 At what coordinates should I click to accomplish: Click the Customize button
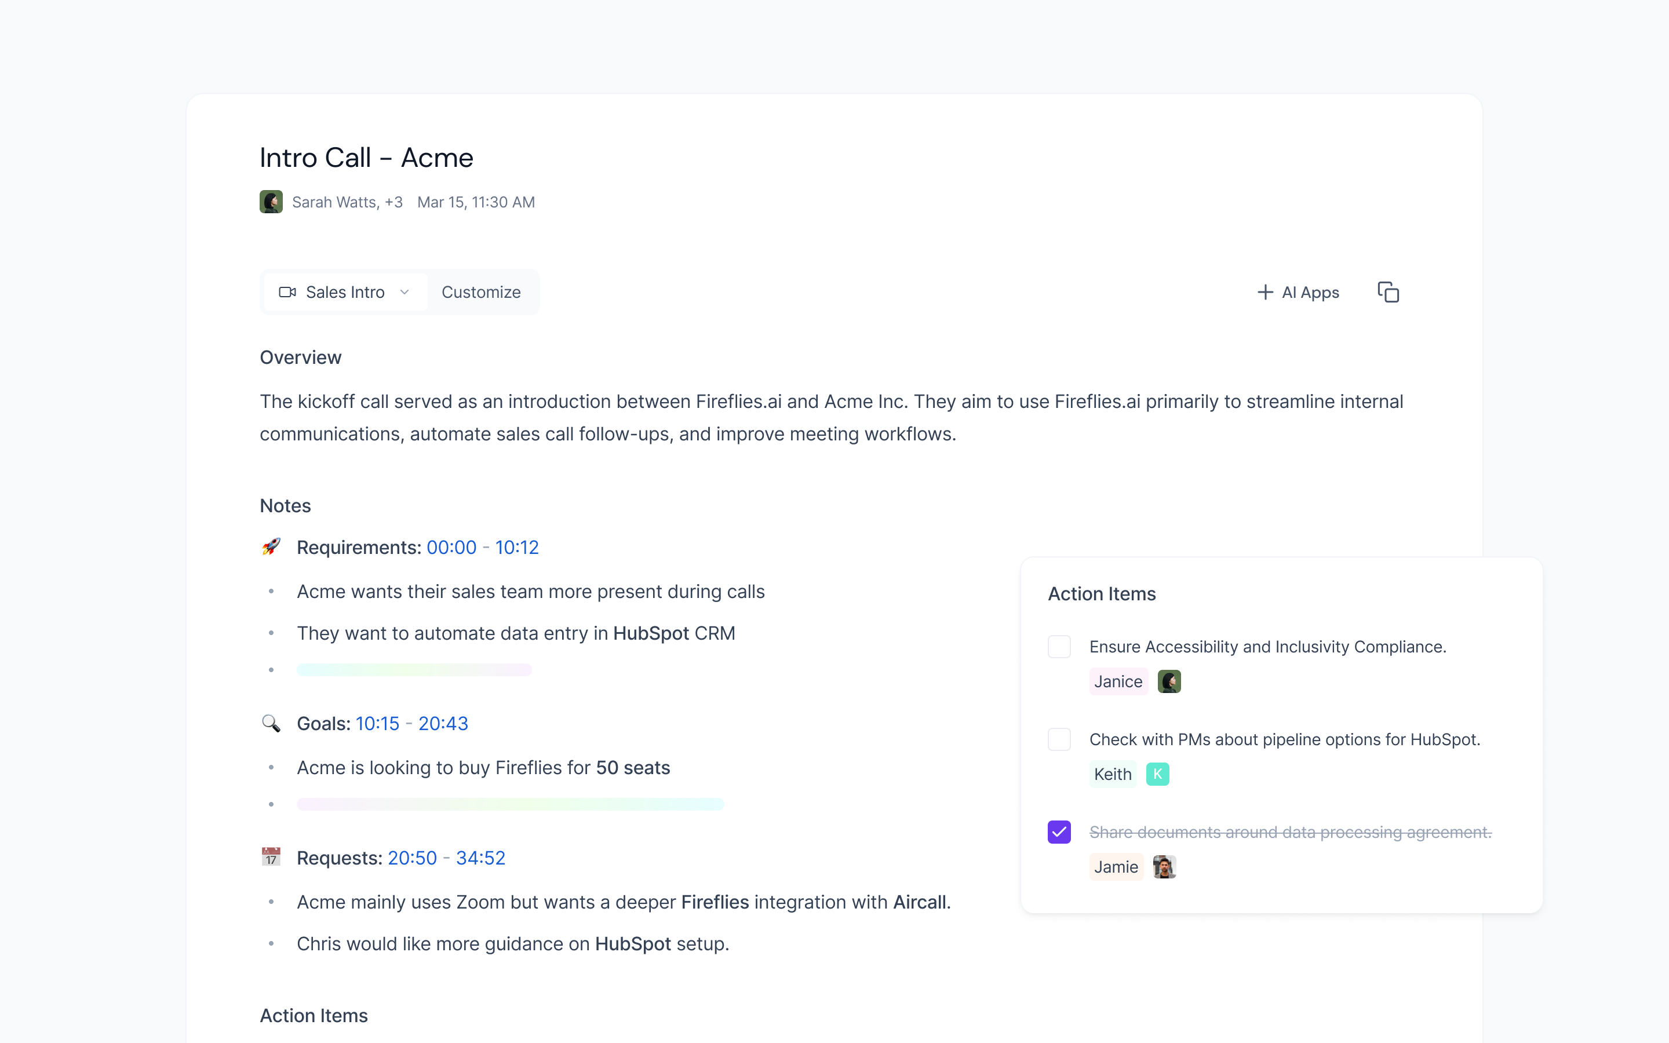click(482, 292)
